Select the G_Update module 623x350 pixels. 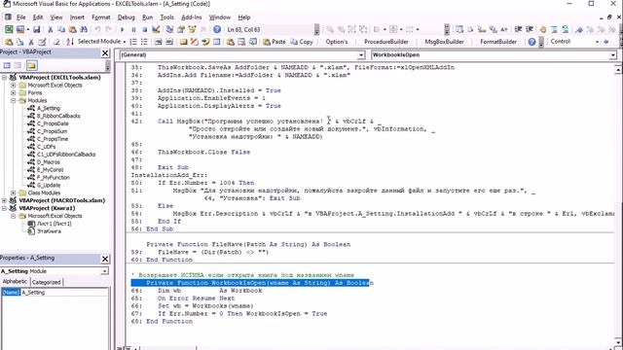pyautogui.click(x=49, y=186)
